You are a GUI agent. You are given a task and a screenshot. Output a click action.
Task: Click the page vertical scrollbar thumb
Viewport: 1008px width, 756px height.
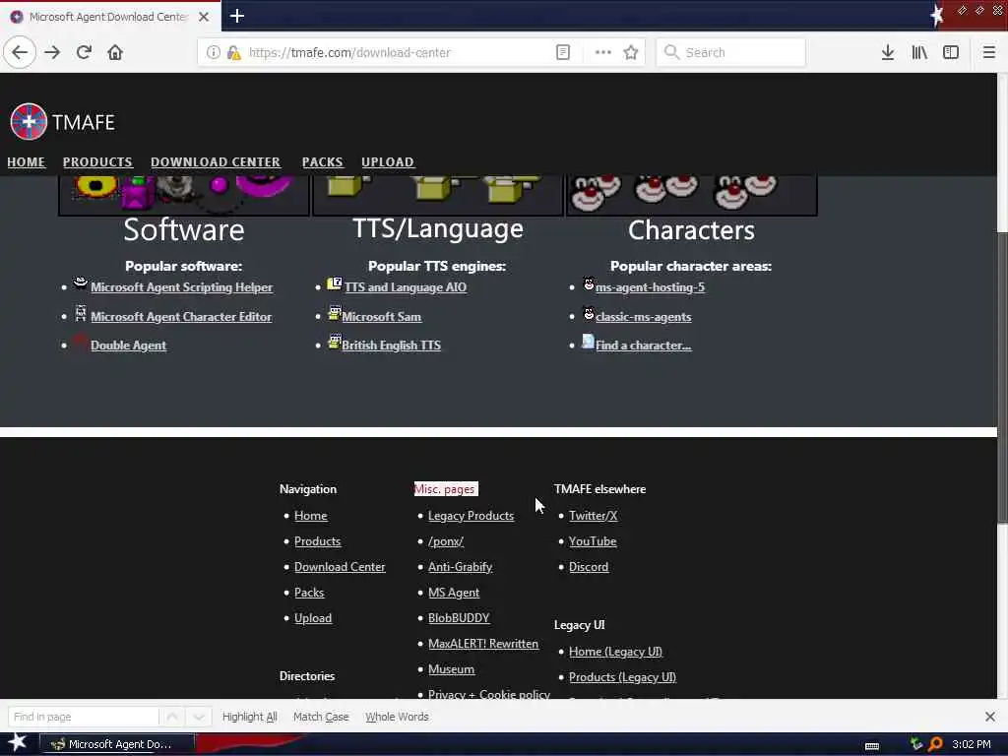(1002, 377)
